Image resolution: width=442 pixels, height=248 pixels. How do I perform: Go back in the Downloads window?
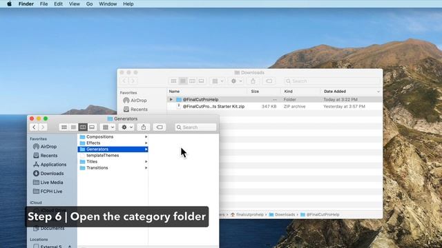124,81
